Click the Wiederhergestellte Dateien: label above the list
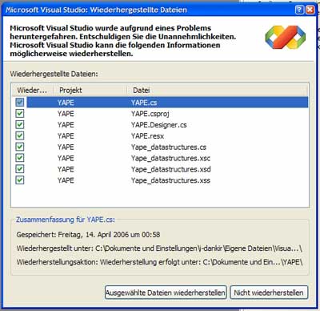This screenshot has width=320, height=311. (54, 74)
